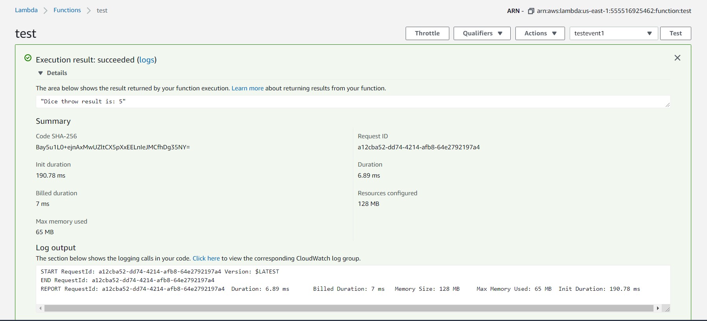Click the horizontal scrollbar in log output
This screenshot has height=321, width=707.
(349, 308)
